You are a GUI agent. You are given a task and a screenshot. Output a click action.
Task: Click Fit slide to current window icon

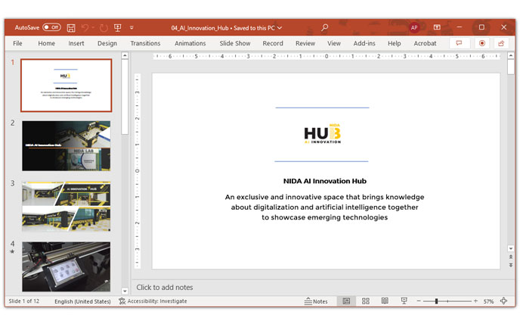[x=503, y=301]
